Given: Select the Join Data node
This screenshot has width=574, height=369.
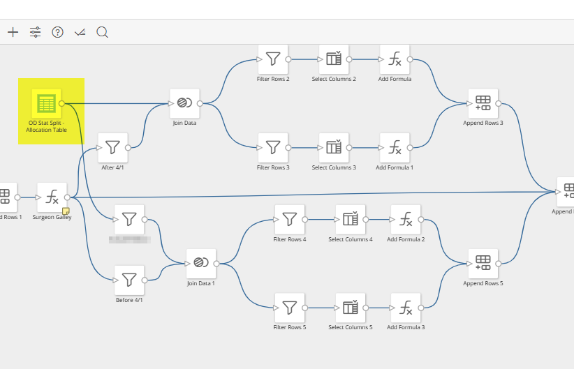Looking at the screenshot, I should [184, 103].
